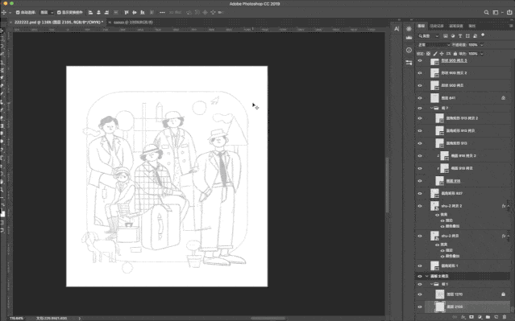The width and height of the screenshot is (515, 321).
Task: Filter layers by type layers (T icon)
Action: pyautogui.click(x=460, y=35)
